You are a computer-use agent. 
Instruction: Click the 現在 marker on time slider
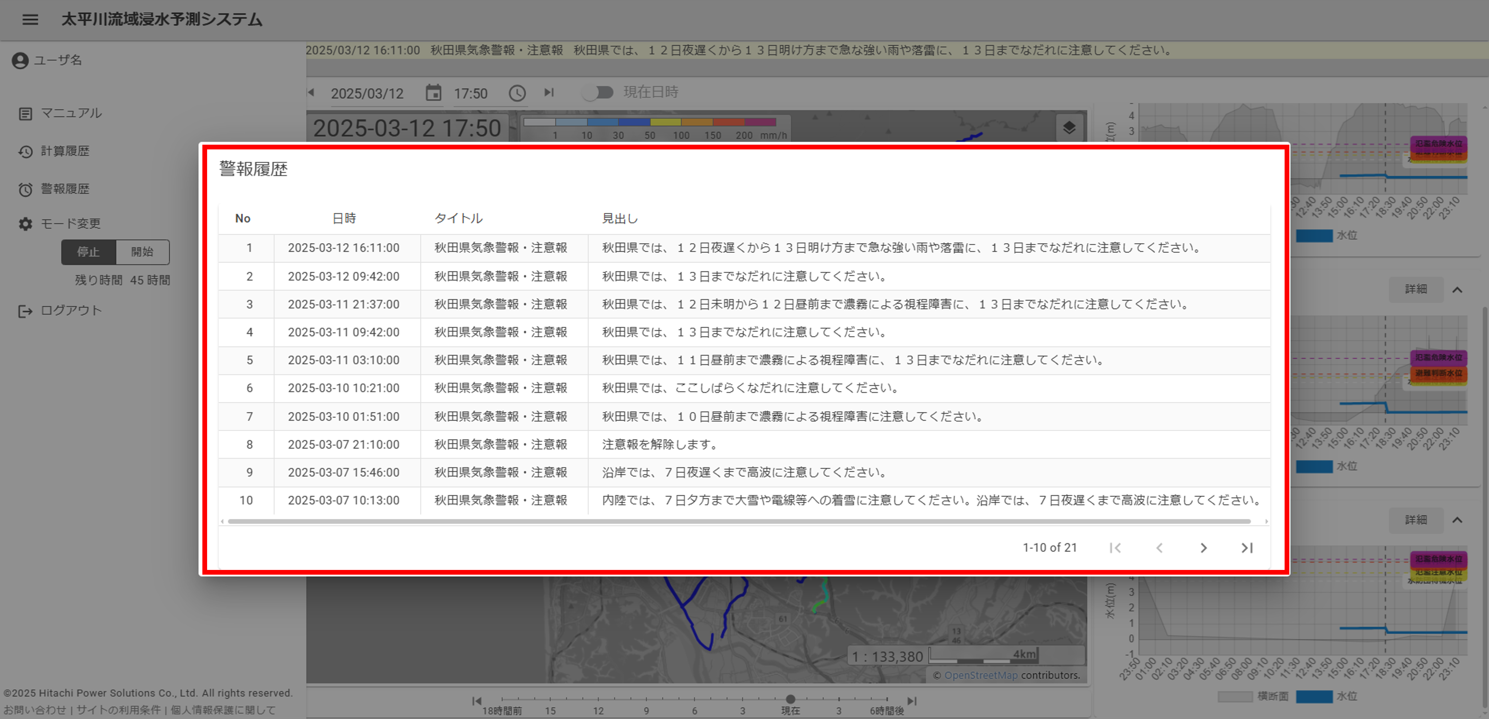click(x=790, y=699)
